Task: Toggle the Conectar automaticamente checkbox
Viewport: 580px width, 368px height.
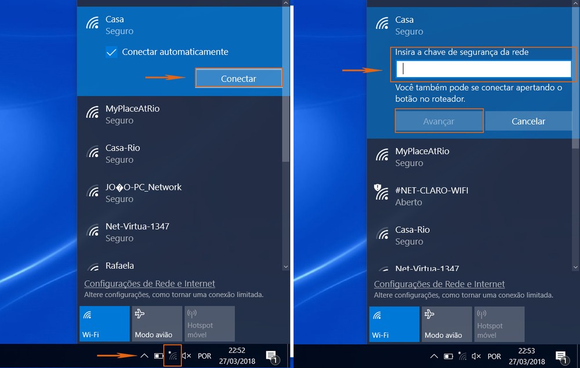Action: tap(111, 52)
